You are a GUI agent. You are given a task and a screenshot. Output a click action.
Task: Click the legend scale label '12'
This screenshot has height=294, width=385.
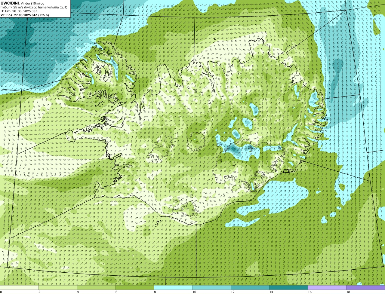(x=233, y=292)
